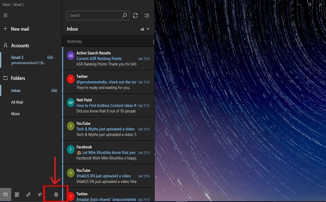Open Settings gear icon
326x202 pixels.
(x=56, y=195)
